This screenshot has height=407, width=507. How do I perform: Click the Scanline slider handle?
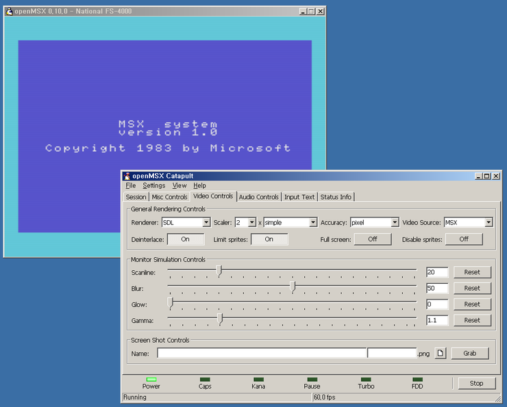coord(219,271)
